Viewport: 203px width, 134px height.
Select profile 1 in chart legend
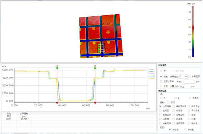tap(152, 69)
